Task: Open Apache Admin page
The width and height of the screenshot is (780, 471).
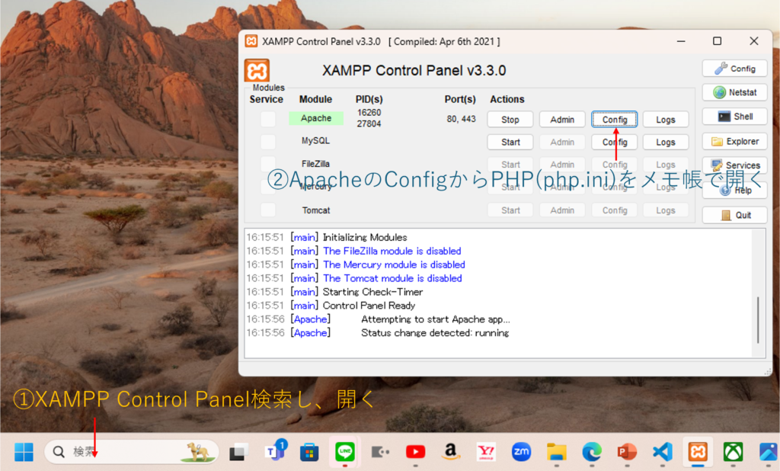Action: coord(562,120)
